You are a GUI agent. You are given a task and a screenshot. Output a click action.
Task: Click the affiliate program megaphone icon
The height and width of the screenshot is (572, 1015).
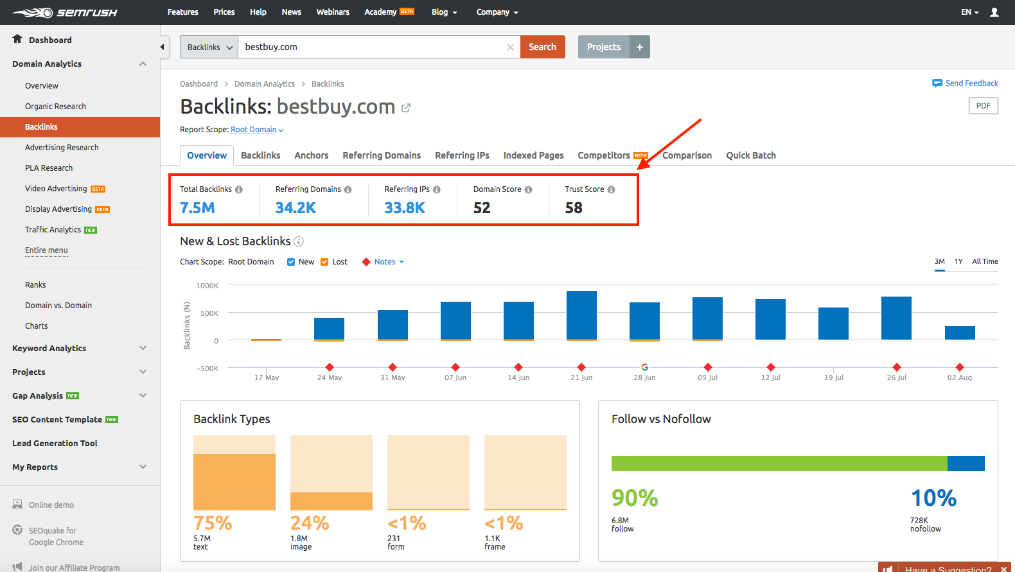[x=17, y=567]
